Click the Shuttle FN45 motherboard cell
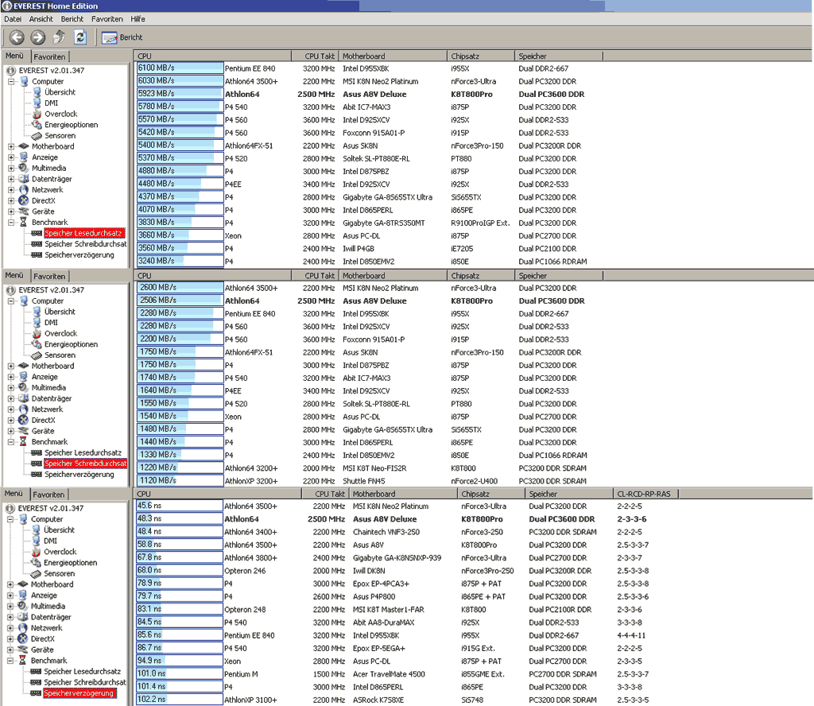This screenshot has width=814, height=706. 364,481
